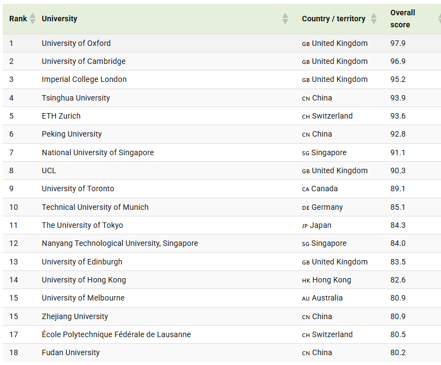Viewport: 441px width, 365px height.
Task: Select the University of Oxford row name
Action: [76, 43]
